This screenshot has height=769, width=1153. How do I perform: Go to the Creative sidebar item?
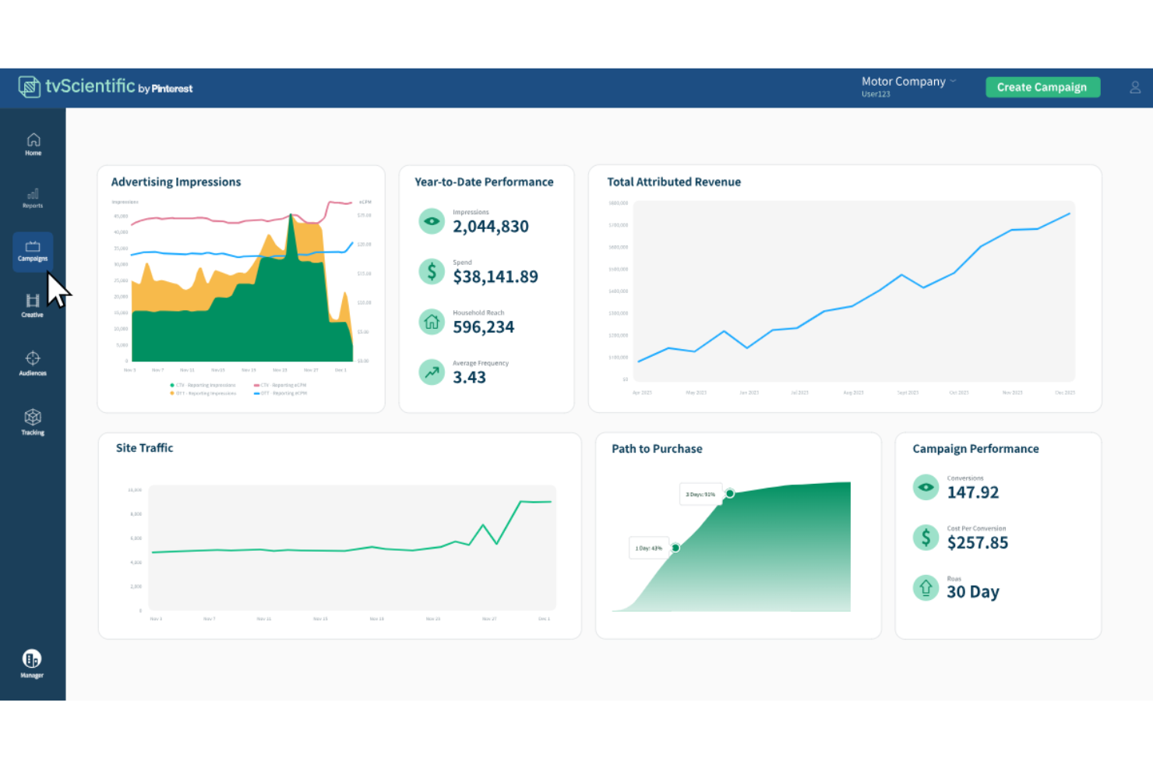click(33, 305)
